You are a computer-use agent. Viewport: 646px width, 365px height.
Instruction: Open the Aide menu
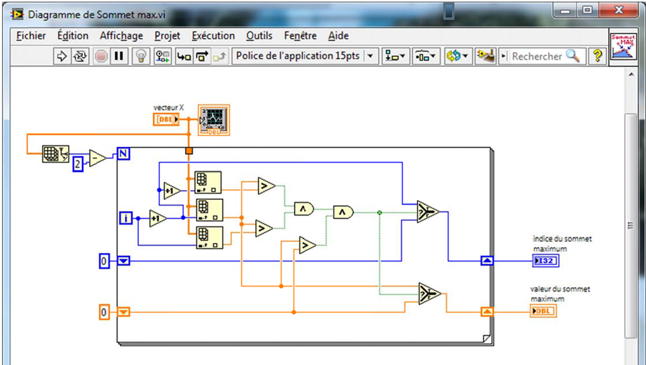[x=338, y=36]
